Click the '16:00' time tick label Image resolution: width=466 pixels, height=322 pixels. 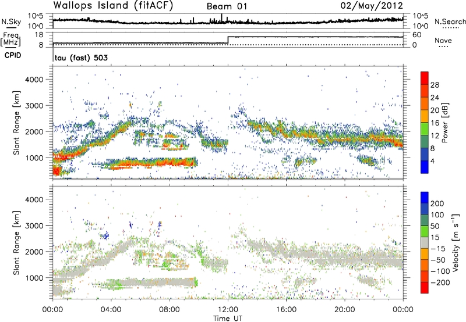pyautogui.click(x=286, y=310)
